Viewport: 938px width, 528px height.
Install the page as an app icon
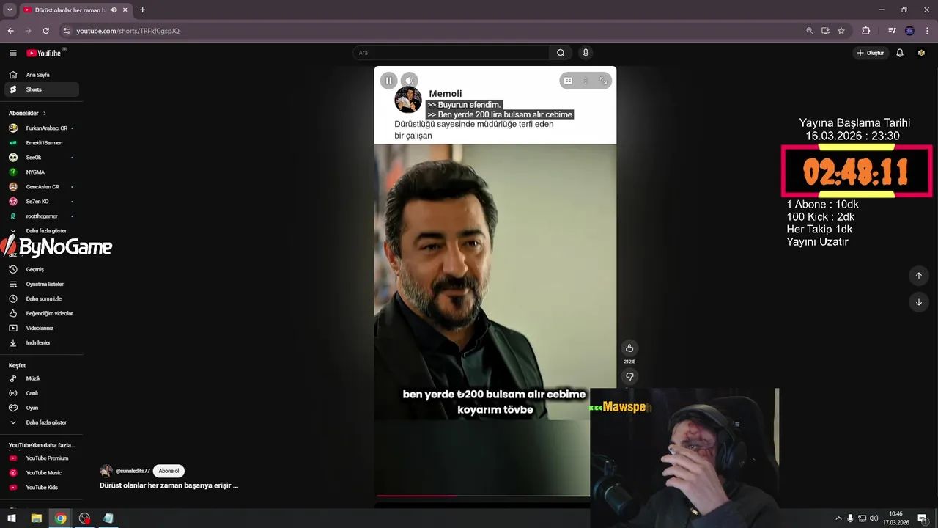(825, 31)
